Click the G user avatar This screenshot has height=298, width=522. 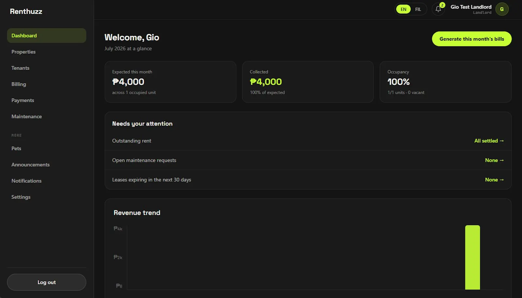click(x=502, y=9)
